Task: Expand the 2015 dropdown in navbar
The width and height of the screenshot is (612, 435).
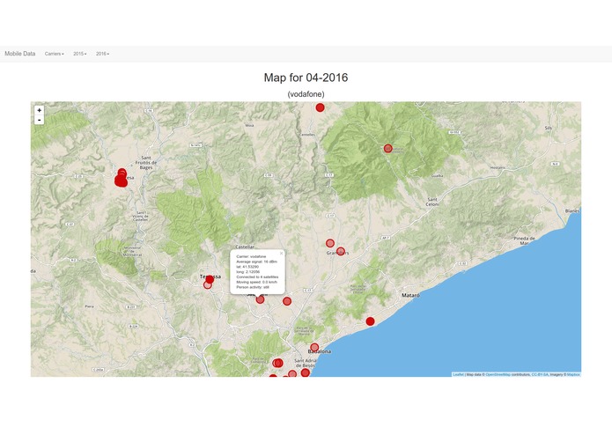Action: click(x=80, y=54)
